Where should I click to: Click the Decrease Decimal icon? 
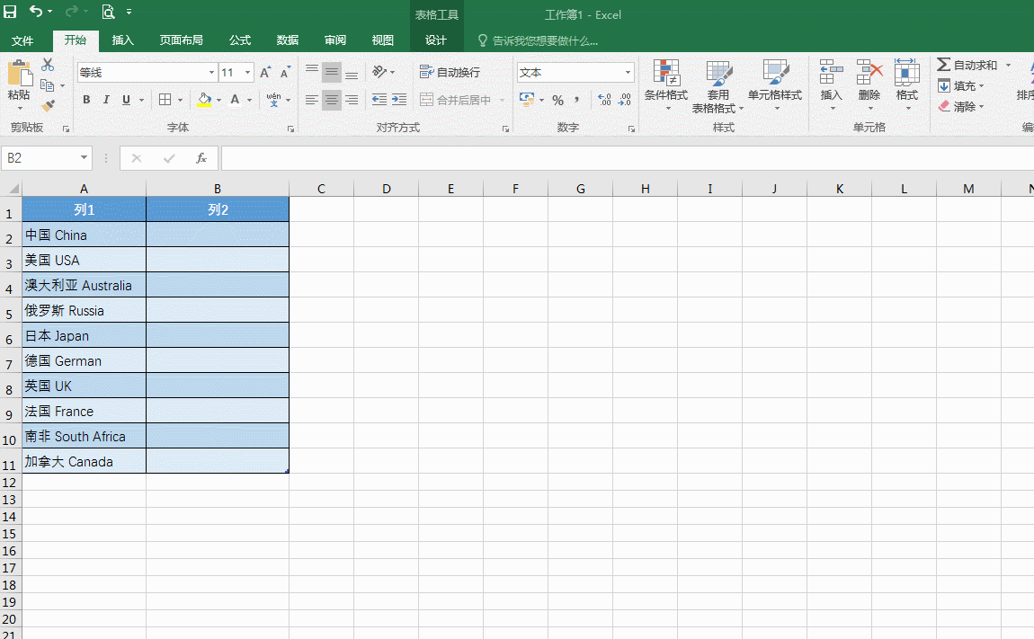coord(624,100)
